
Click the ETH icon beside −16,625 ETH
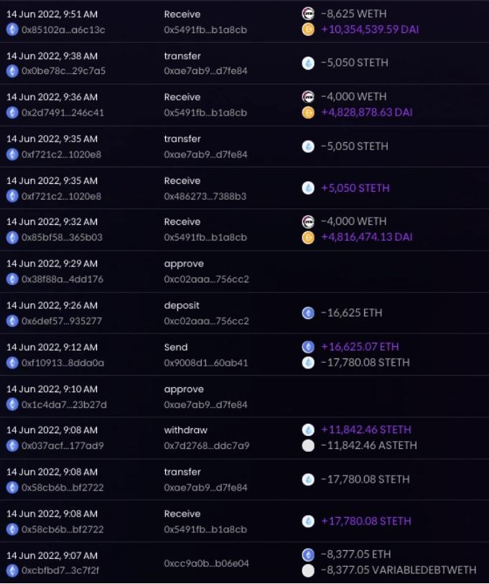click(x=308, y=312)
